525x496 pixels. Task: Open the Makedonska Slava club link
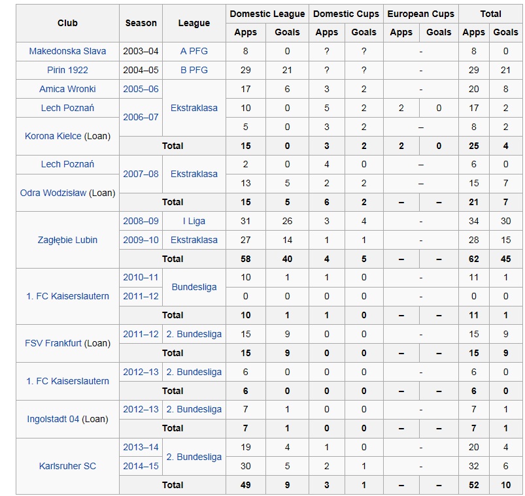pos(67,51)
